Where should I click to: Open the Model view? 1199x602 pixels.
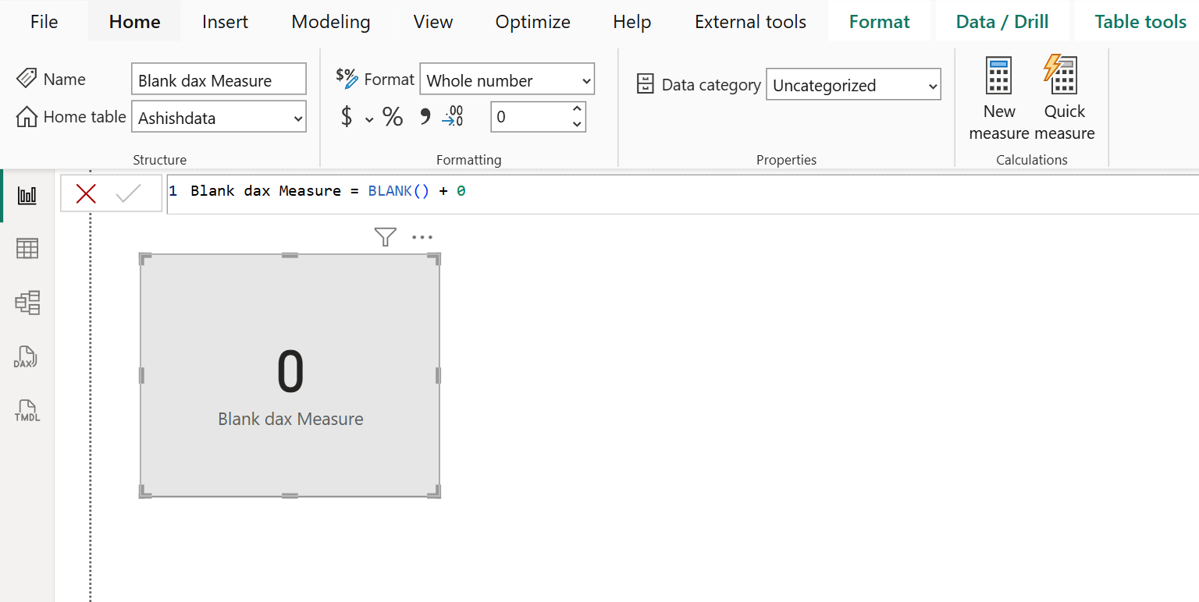point(27,303)
